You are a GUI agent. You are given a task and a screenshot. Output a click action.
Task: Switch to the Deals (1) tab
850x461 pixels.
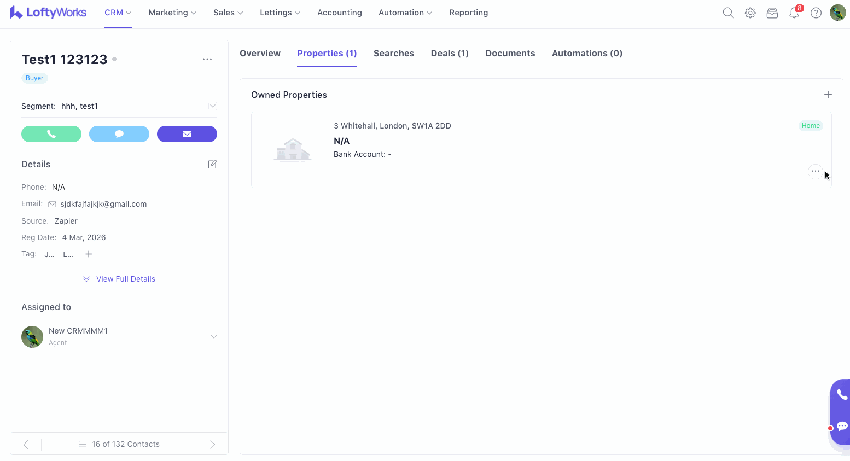[x=450, y=53]
